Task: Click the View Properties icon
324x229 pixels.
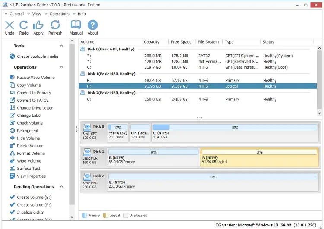Action: tap(12, 176)
